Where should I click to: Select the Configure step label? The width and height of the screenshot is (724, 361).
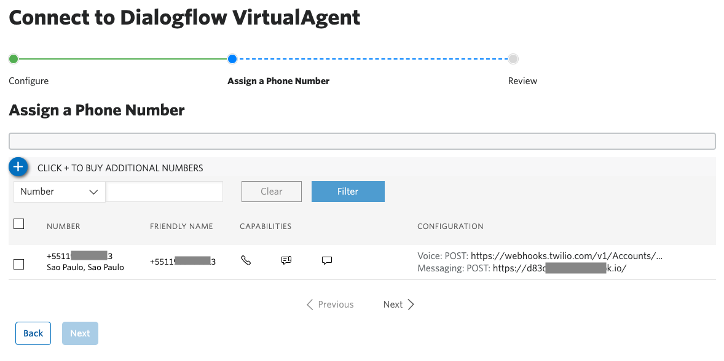[27, 80]
